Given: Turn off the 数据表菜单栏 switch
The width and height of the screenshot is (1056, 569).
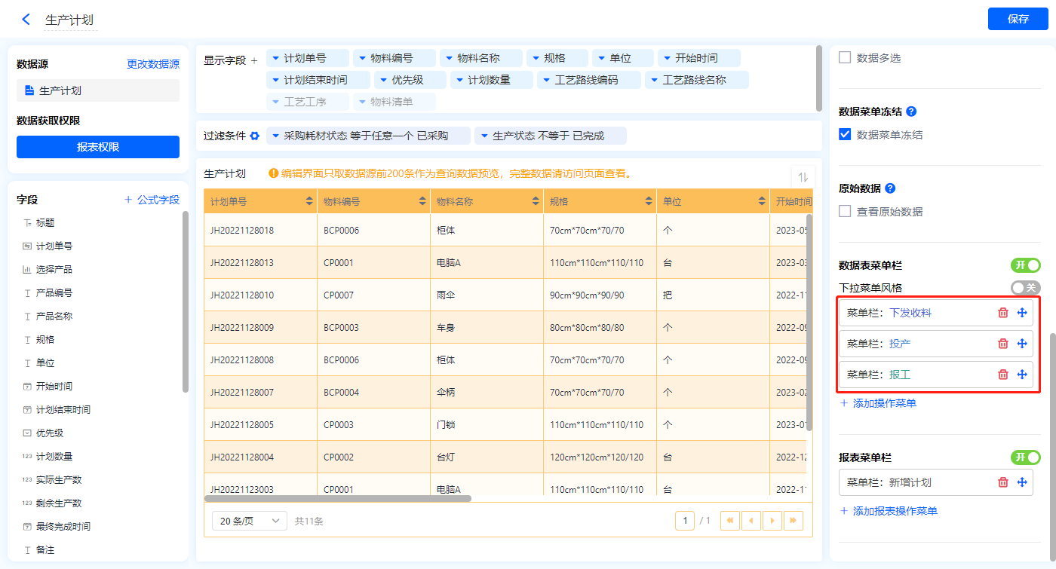Looking at the screenshot, I should click(1025, 265).
